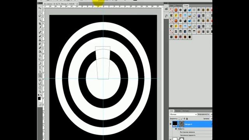Toggle lock position
Screen dimensions: 249x140
tap(184, 119)
